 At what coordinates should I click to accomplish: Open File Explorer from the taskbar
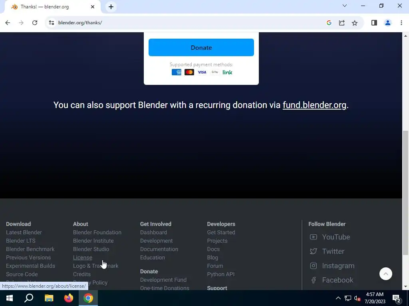[49, 298]
